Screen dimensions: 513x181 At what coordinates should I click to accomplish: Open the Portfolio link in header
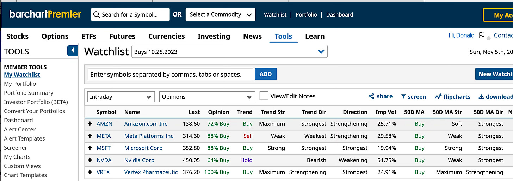coord(306,15)
